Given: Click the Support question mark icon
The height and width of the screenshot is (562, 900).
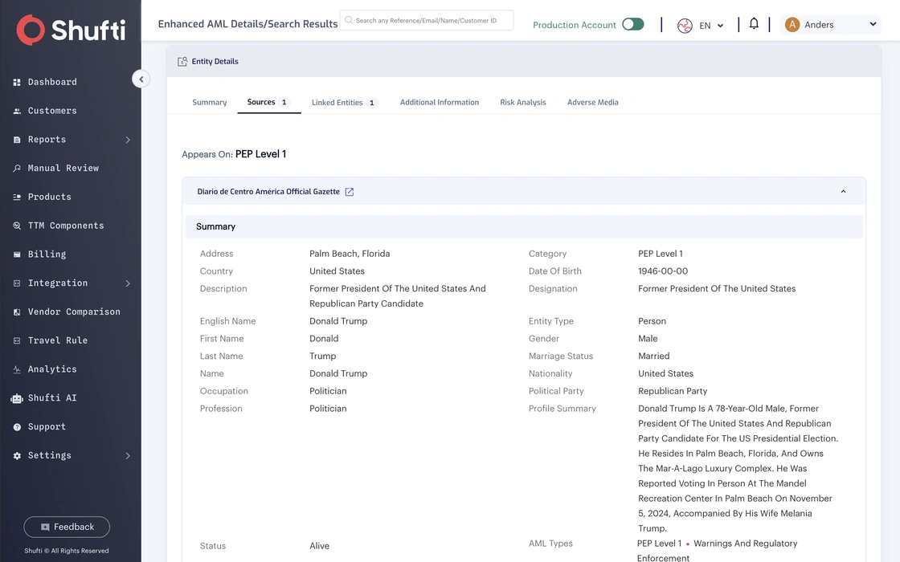Looking at the screenshot, I should (x=17, y=426).
